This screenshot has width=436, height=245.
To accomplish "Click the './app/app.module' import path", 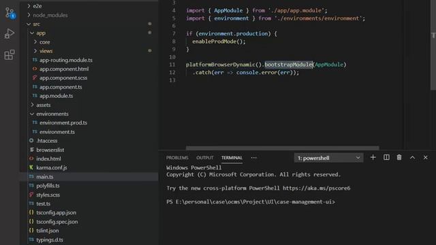I will point(296,11).
